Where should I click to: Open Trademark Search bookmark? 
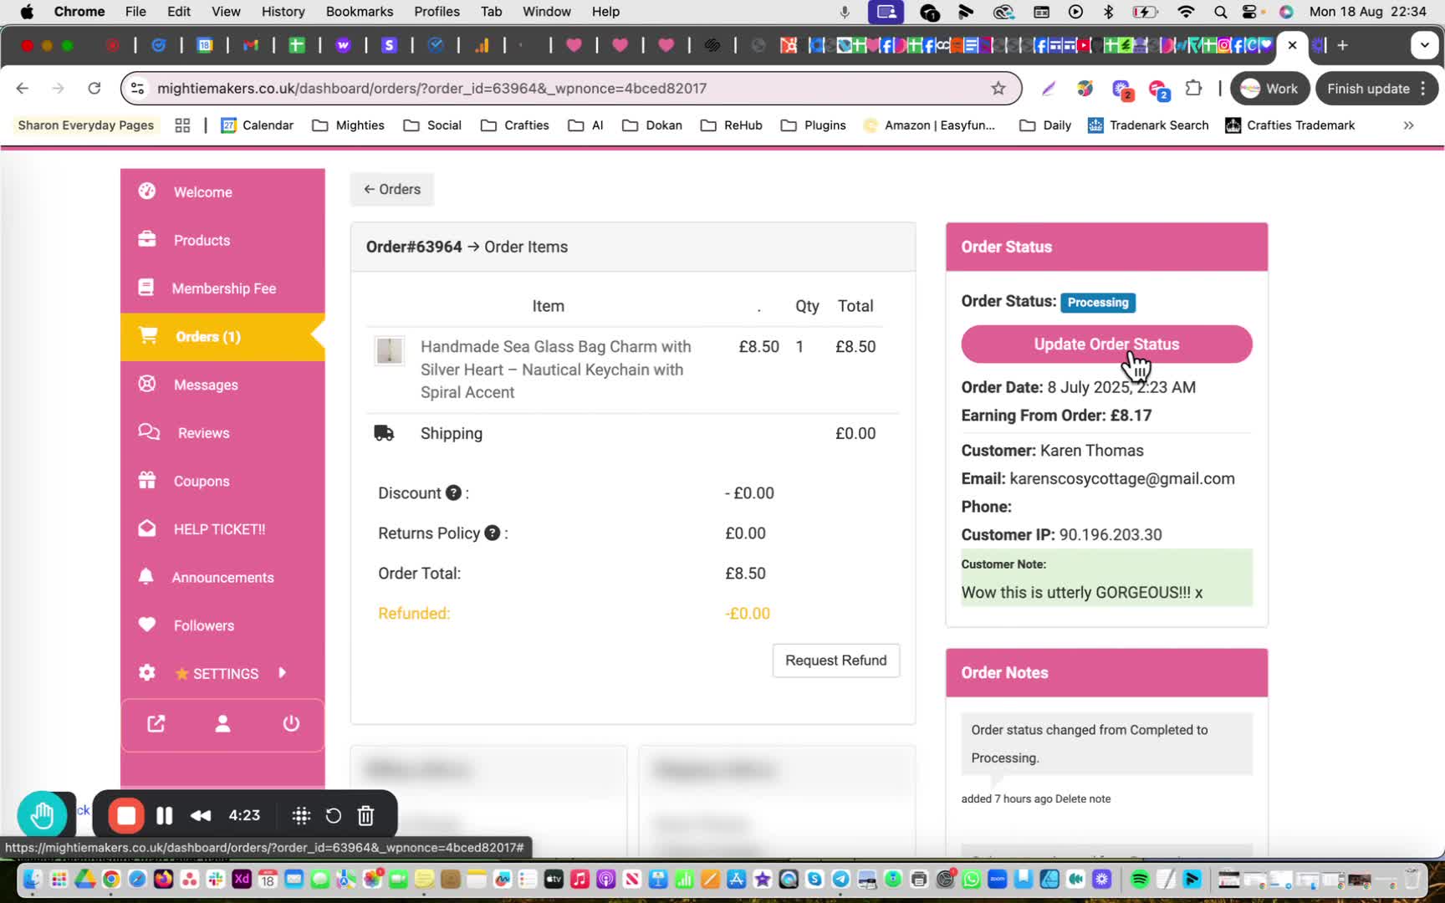1148,125
